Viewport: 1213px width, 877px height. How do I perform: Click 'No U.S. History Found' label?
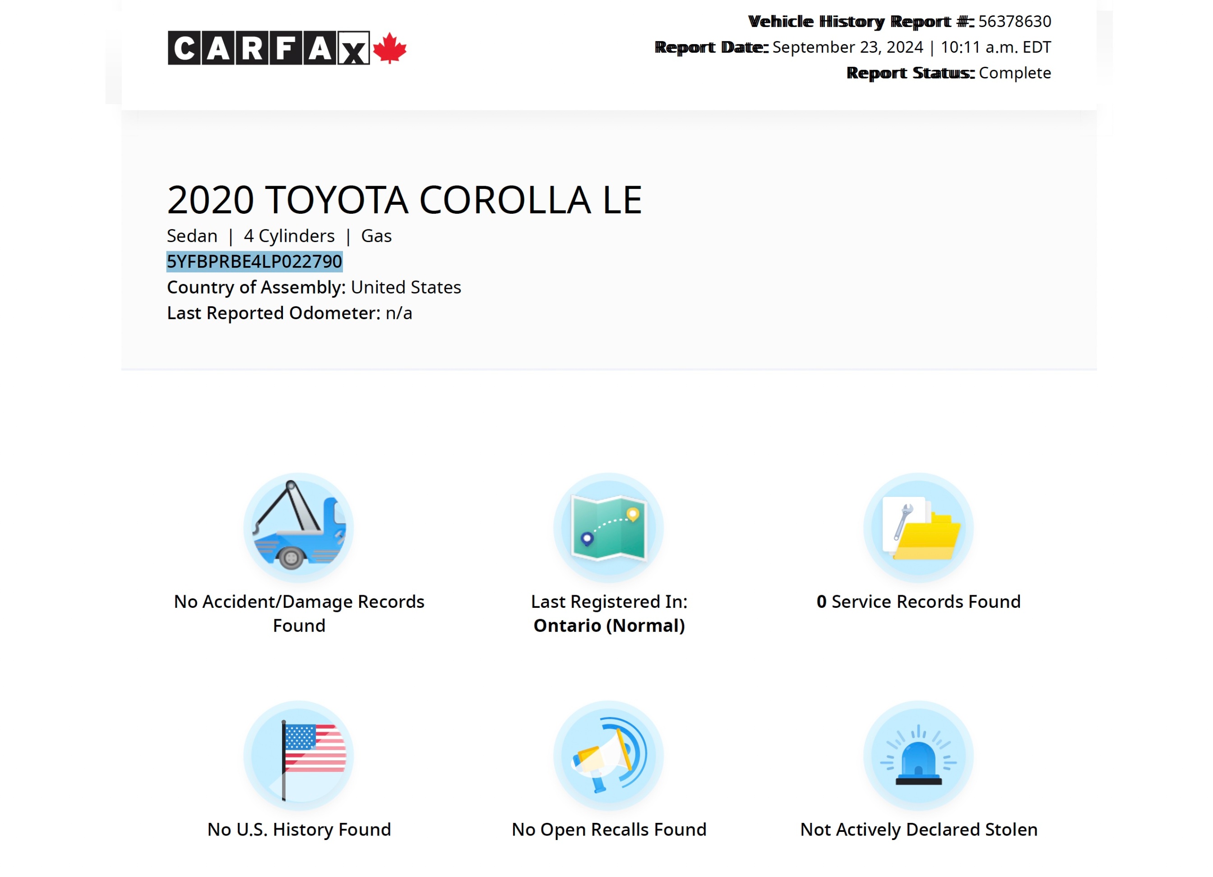pyautogui.click(x=299, y=830)
